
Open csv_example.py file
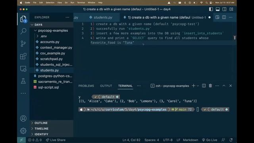[x=52, y=53]
